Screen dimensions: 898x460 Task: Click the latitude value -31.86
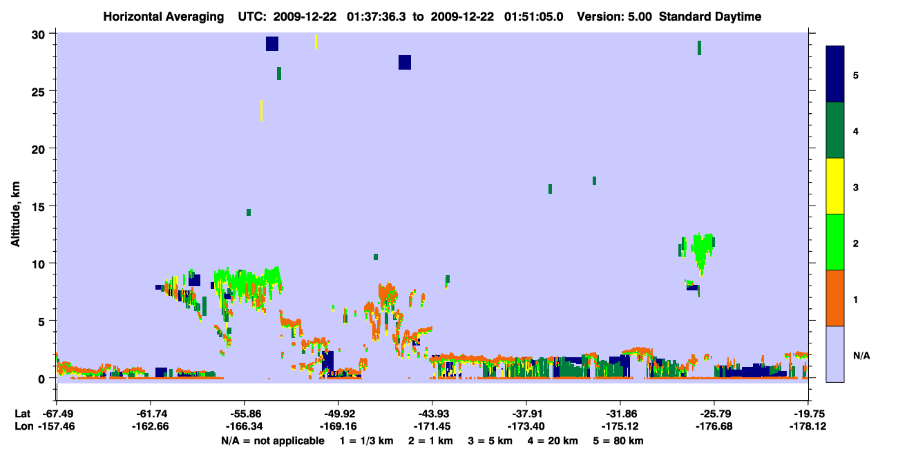(620, 414)
